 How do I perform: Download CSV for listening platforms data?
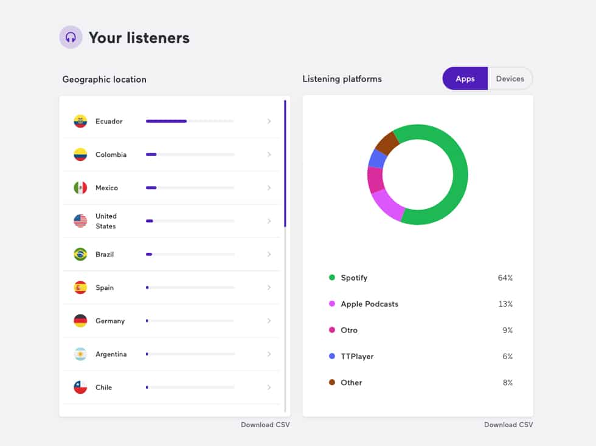tap(508, 425)
